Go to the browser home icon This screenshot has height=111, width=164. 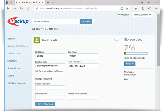(x=28, y=8)
